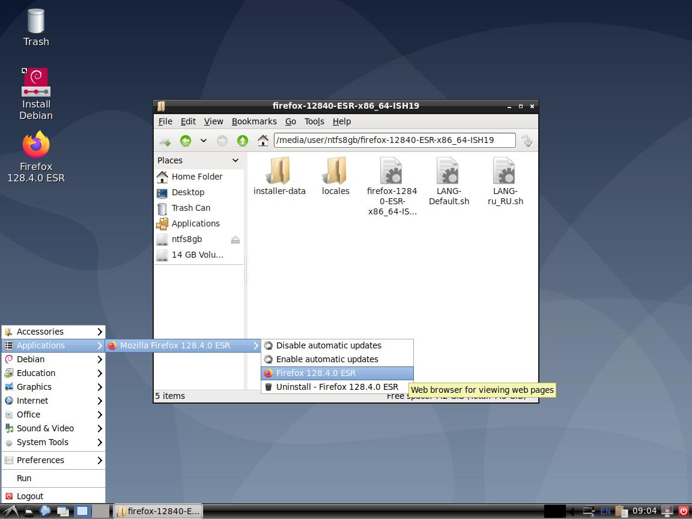Select the 14 GB Volume entry
Viewport: 692px width, 519px height.
199,255
